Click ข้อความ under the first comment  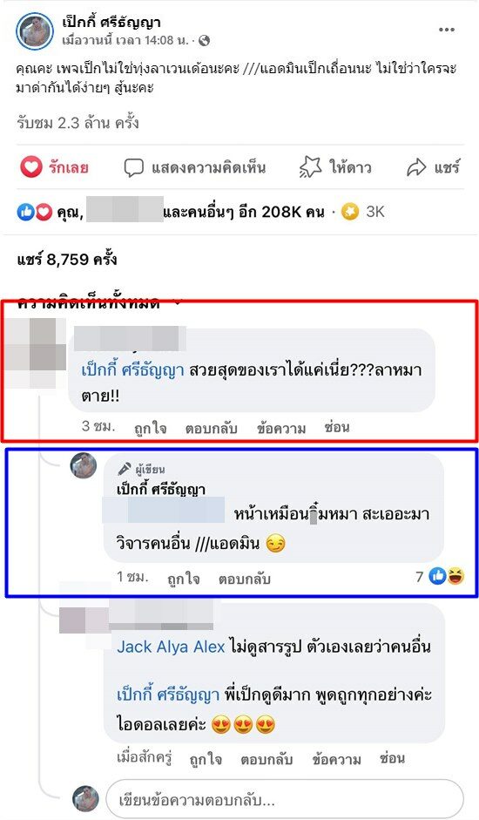coord(281,429)
